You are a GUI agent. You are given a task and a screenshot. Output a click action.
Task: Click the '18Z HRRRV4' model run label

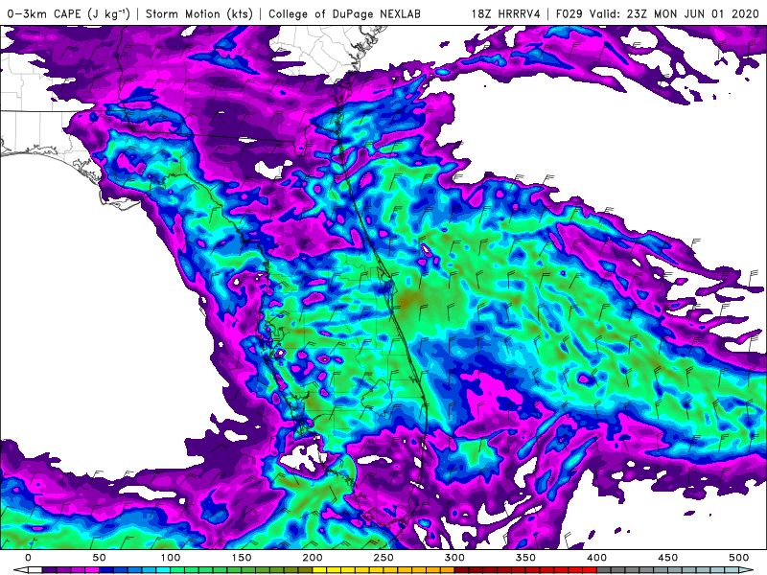coord(505,14)
